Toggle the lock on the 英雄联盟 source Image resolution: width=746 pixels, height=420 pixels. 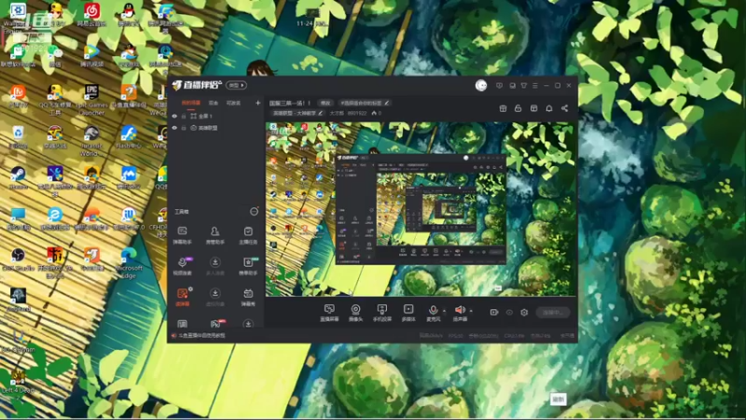[x=184, y=128]
